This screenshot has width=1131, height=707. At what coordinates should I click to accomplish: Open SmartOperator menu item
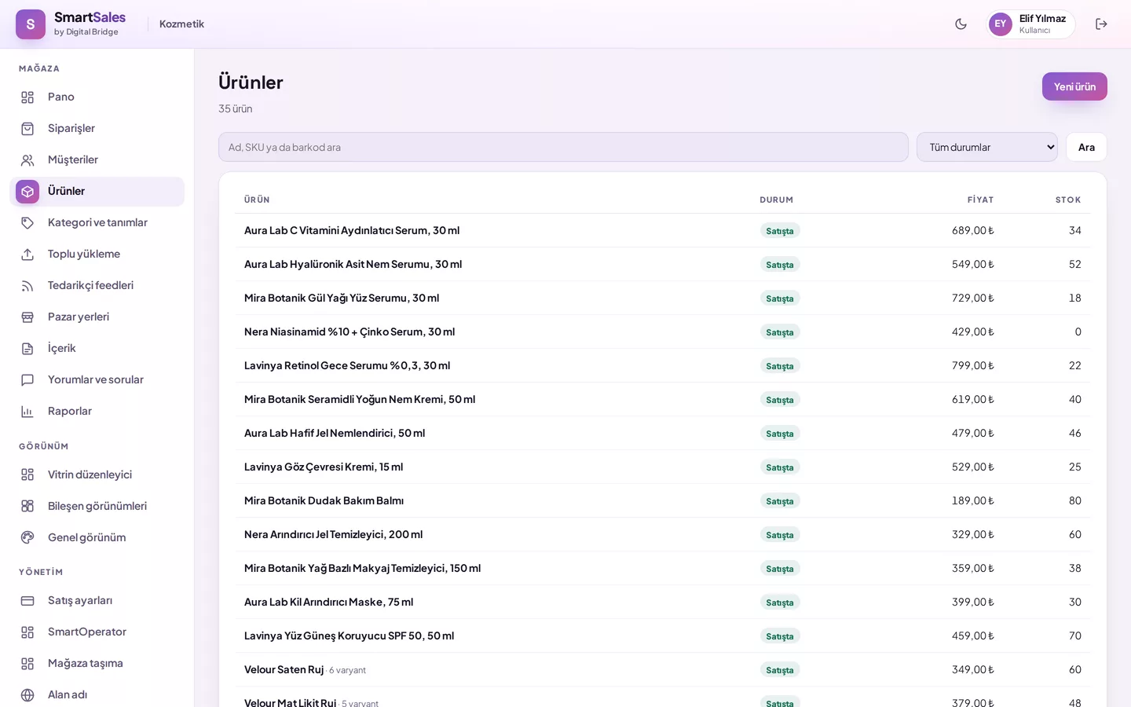coord(97,632)
